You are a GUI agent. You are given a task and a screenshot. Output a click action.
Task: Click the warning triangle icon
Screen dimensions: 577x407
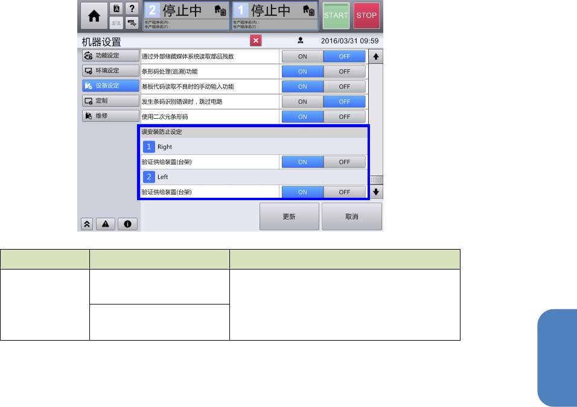[106, 224]
